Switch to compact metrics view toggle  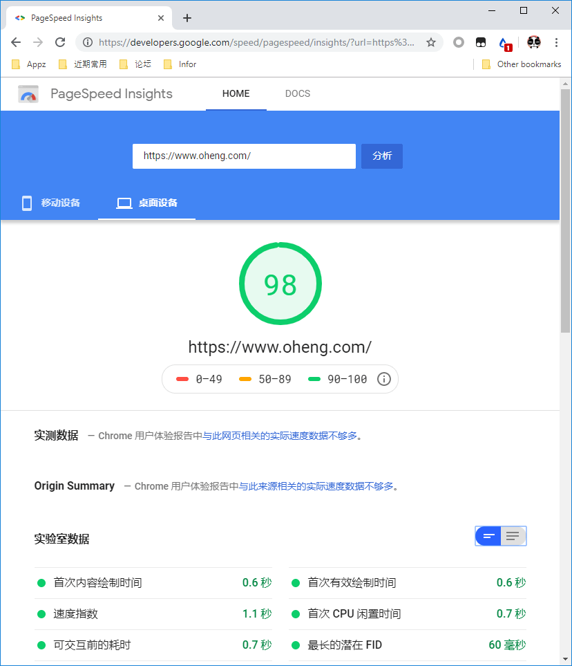(x=488, y=536)
